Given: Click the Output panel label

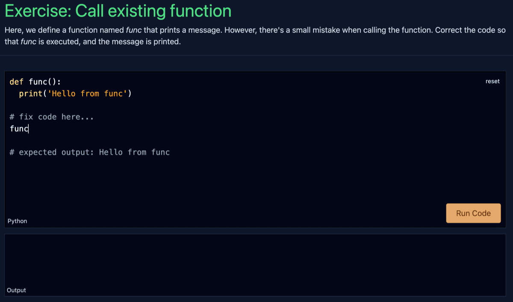Looking at the screenshot, I should [16, 290].
